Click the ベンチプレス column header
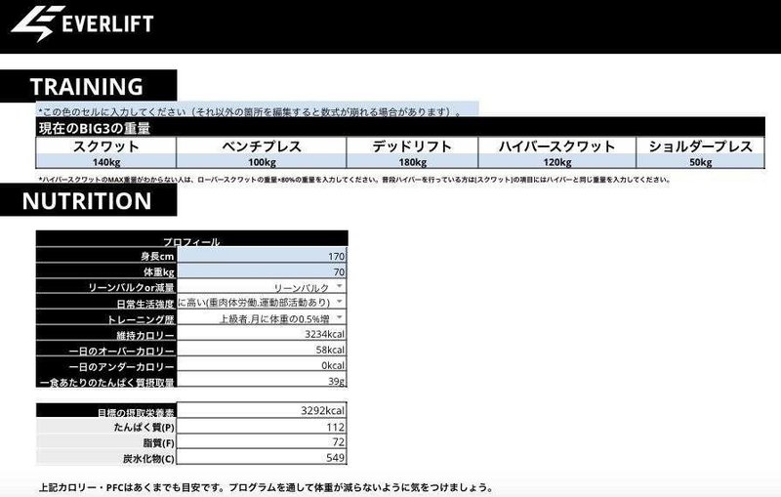The image size is (781, 497). [x=262, y=145]
